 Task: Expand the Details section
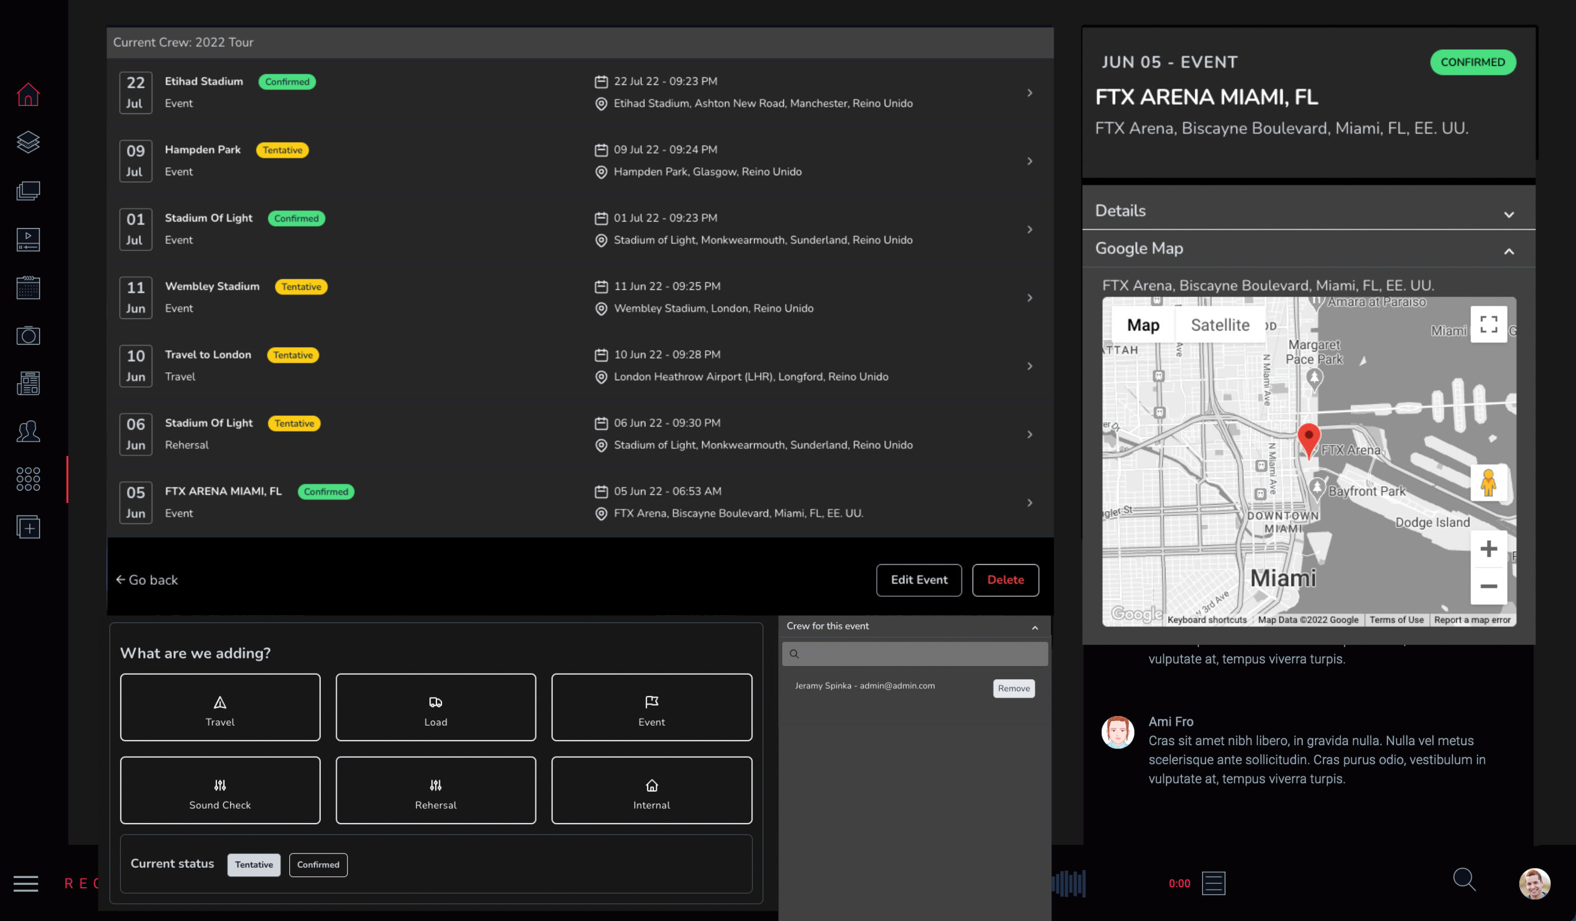tap(1508, 214)
